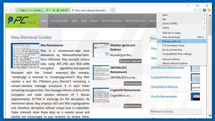Viewport: 215px width, 121px height.
Task: Choose View downloads menu entry
Action: [x=182, y=37]
